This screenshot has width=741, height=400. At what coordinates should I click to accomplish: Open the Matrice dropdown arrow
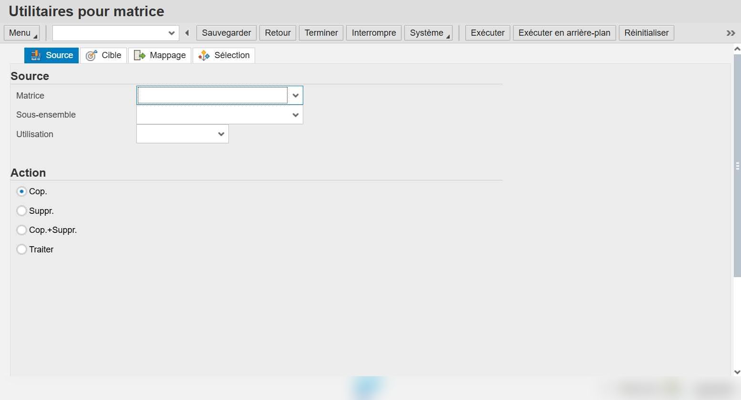click(x=296, y=95)
